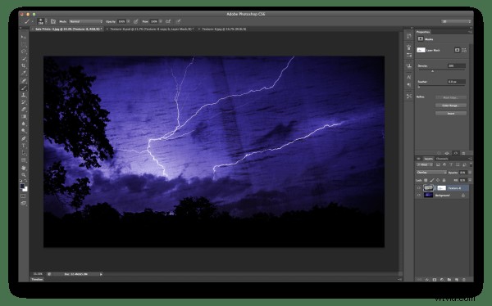Select the History Brush tool
This screenshot has height=306, width=492.
pos(24,101)
